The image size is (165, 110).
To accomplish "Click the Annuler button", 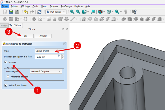I will 43,36.
